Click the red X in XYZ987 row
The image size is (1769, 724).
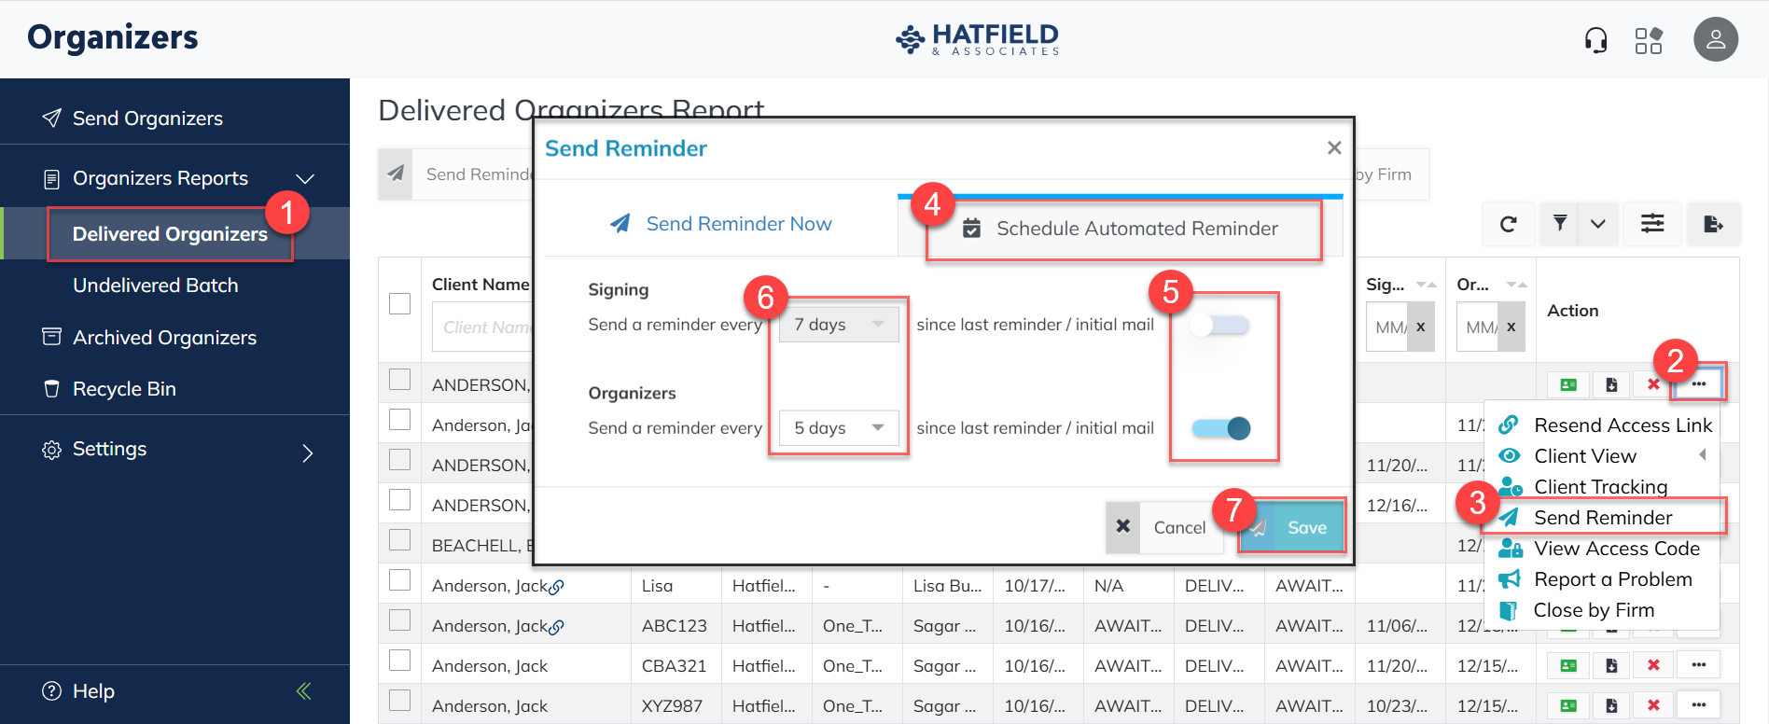[1653, 705]
